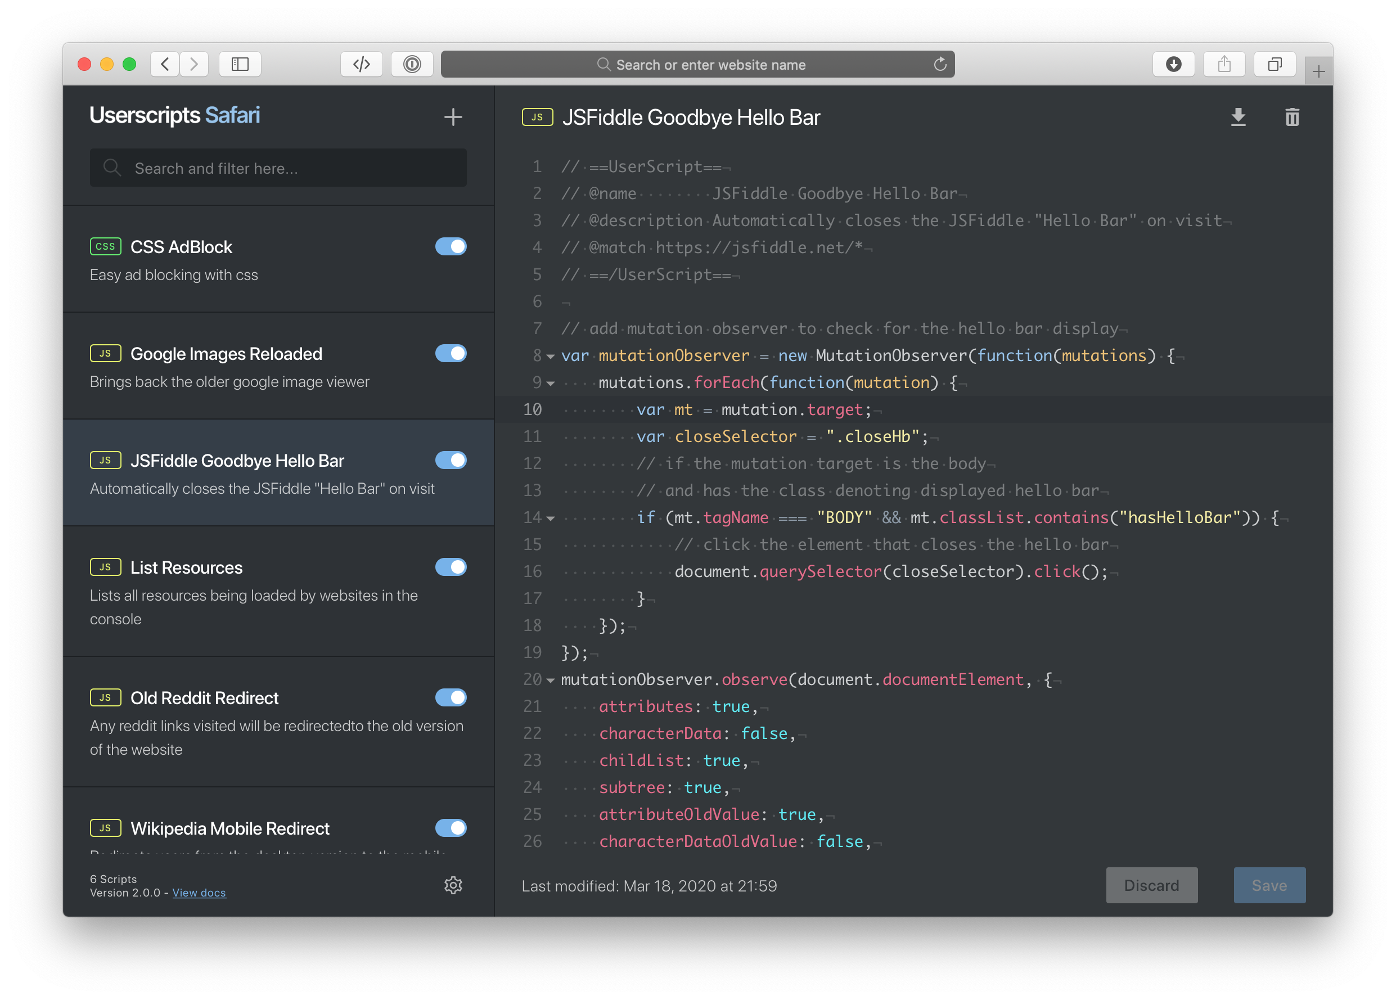Delete script using the trash icon

tap(1292, 117)
